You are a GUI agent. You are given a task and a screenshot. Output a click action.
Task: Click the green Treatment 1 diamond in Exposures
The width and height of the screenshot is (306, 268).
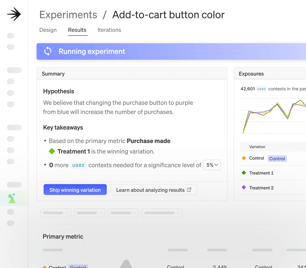tap(244, 173)
